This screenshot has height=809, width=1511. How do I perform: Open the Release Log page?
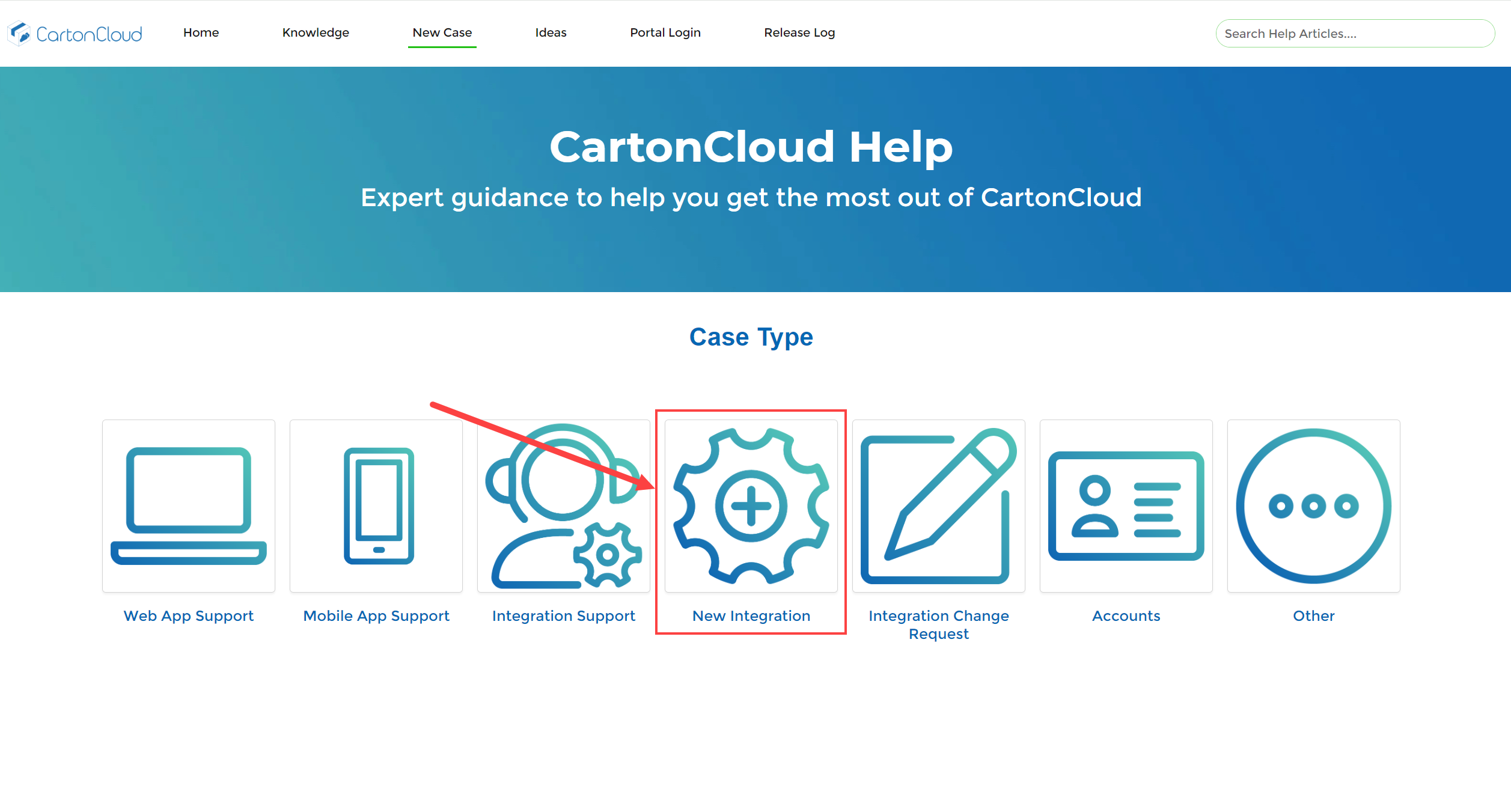click(799, 32)
